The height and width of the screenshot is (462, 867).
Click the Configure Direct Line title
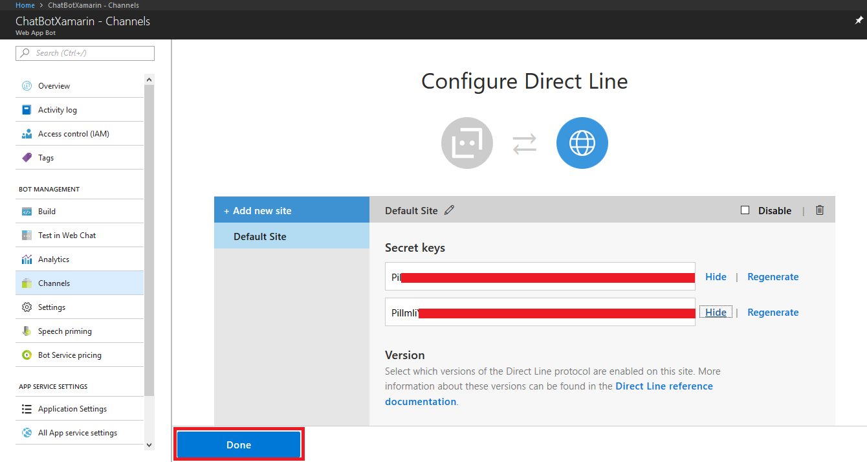click(x=524, y=82)
